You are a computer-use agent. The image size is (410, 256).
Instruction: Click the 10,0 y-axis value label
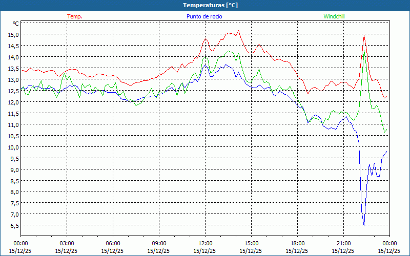[x=13, y=147]
